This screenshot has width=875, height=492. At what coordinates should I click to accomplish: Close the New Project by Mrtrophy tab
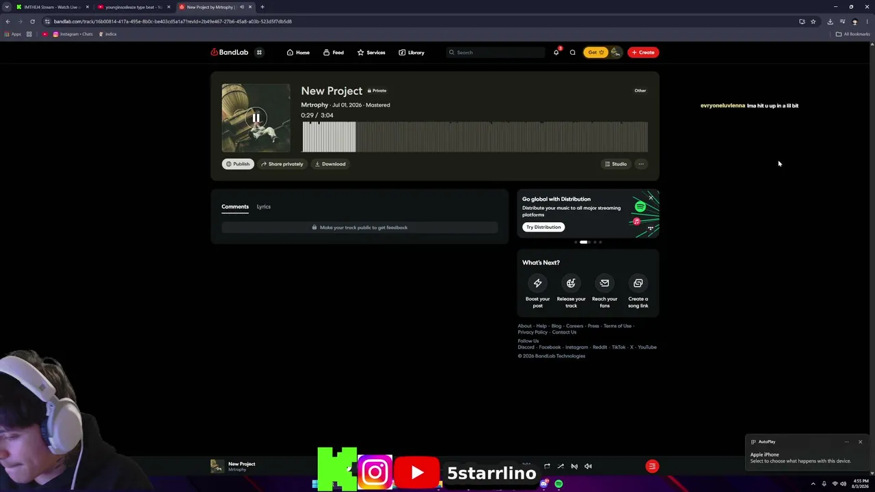[250, 7]
